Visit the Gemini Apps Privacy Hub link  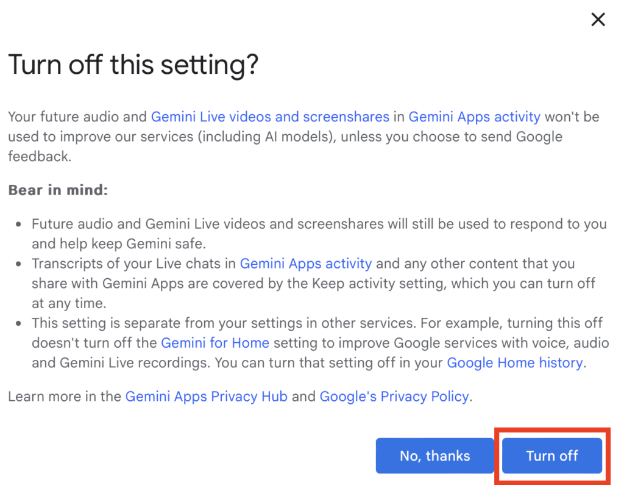pyautogui.click(x=206, y=397)
